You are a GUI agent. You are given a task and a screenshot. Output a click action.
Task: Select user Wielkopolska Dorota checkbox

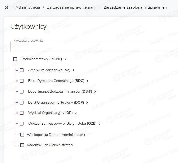(22, 135)
